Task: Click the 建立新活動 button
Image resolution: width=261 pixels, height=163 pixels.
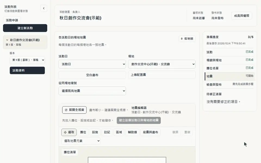Action: click(25, 28)
